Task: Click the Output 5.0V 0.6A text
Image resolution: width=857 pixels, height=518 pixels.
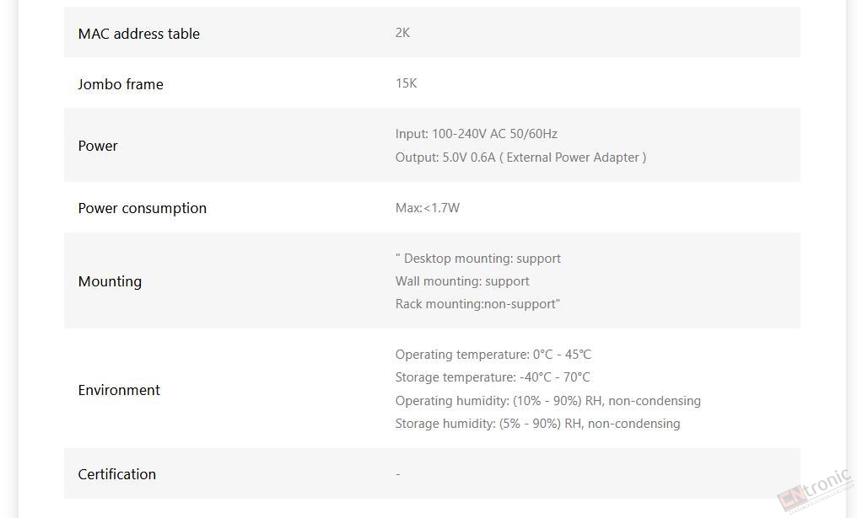Action: click(x=520, y=158)
